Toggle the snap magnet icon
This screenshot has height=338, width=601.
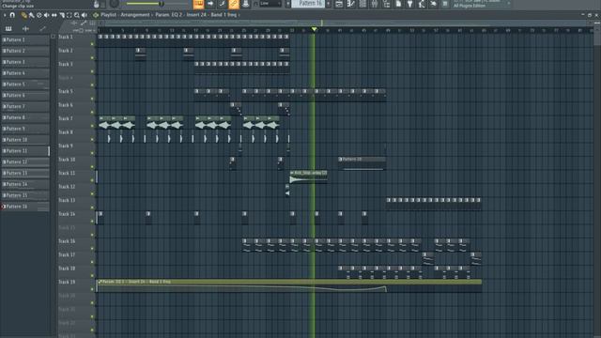(12, 15)
